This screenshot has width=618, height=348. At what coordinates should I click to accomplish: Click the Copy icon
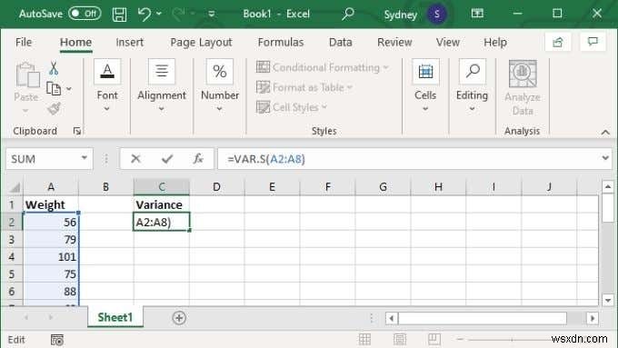coord(54,89)
